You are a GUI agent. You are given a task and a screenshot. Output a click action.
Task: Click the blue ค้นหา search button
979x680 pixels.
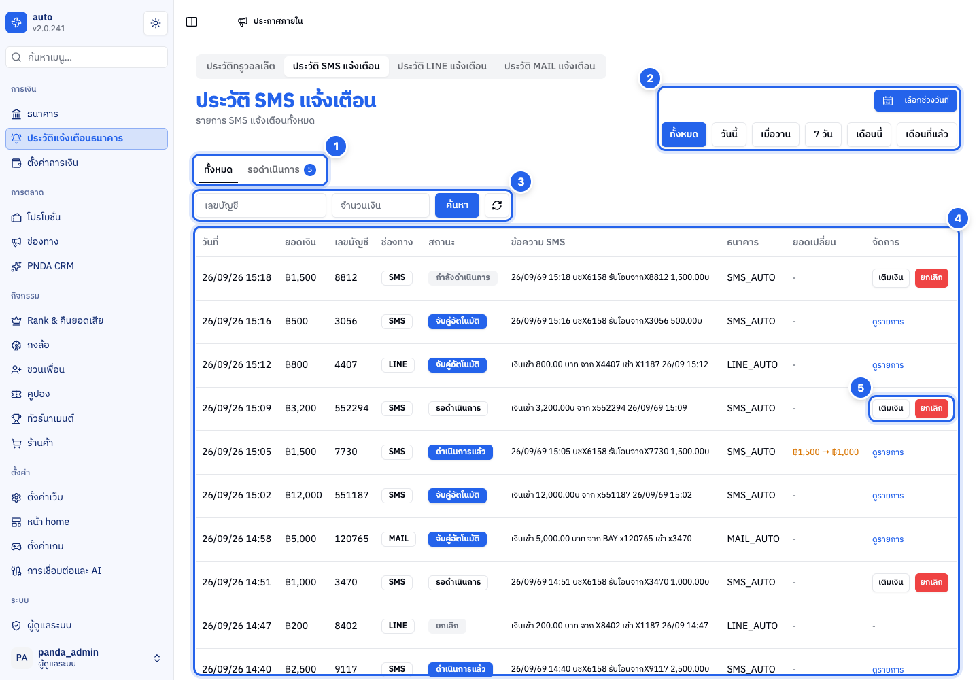tap(457, 205)
